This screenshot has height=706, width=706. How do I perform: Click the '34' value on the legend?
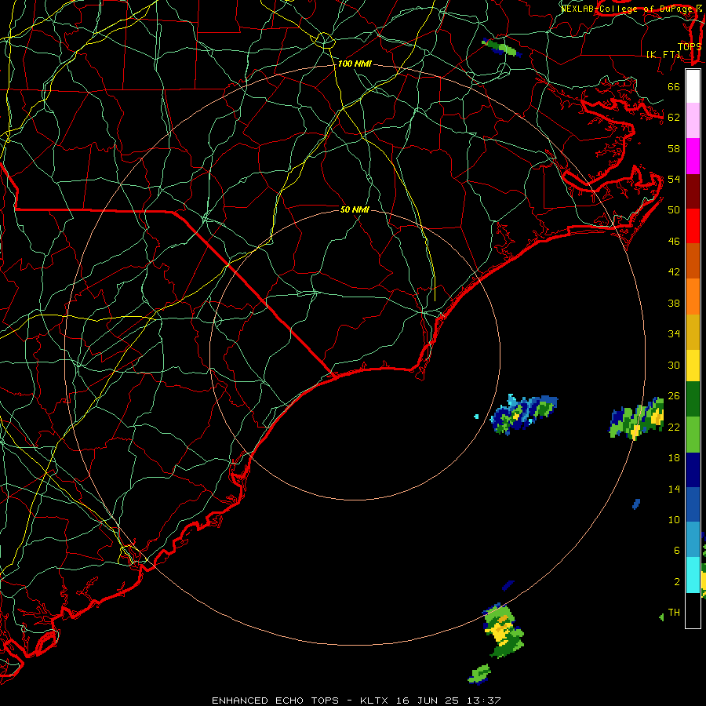pos(674,334)
